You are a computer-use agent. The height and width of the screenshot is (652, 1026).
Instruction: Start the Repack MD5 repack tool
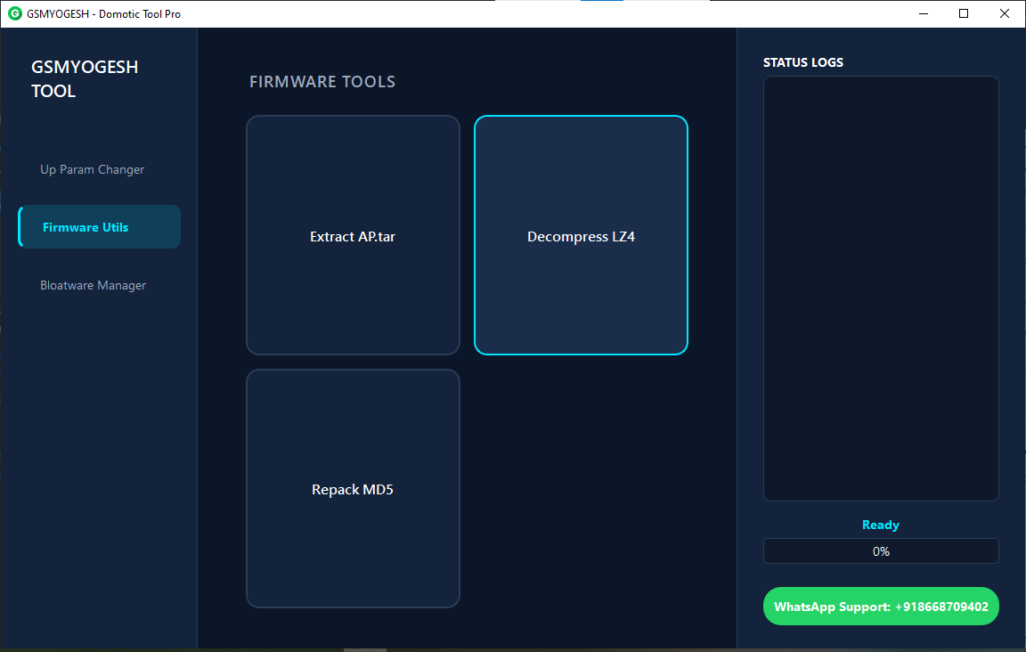353,488
